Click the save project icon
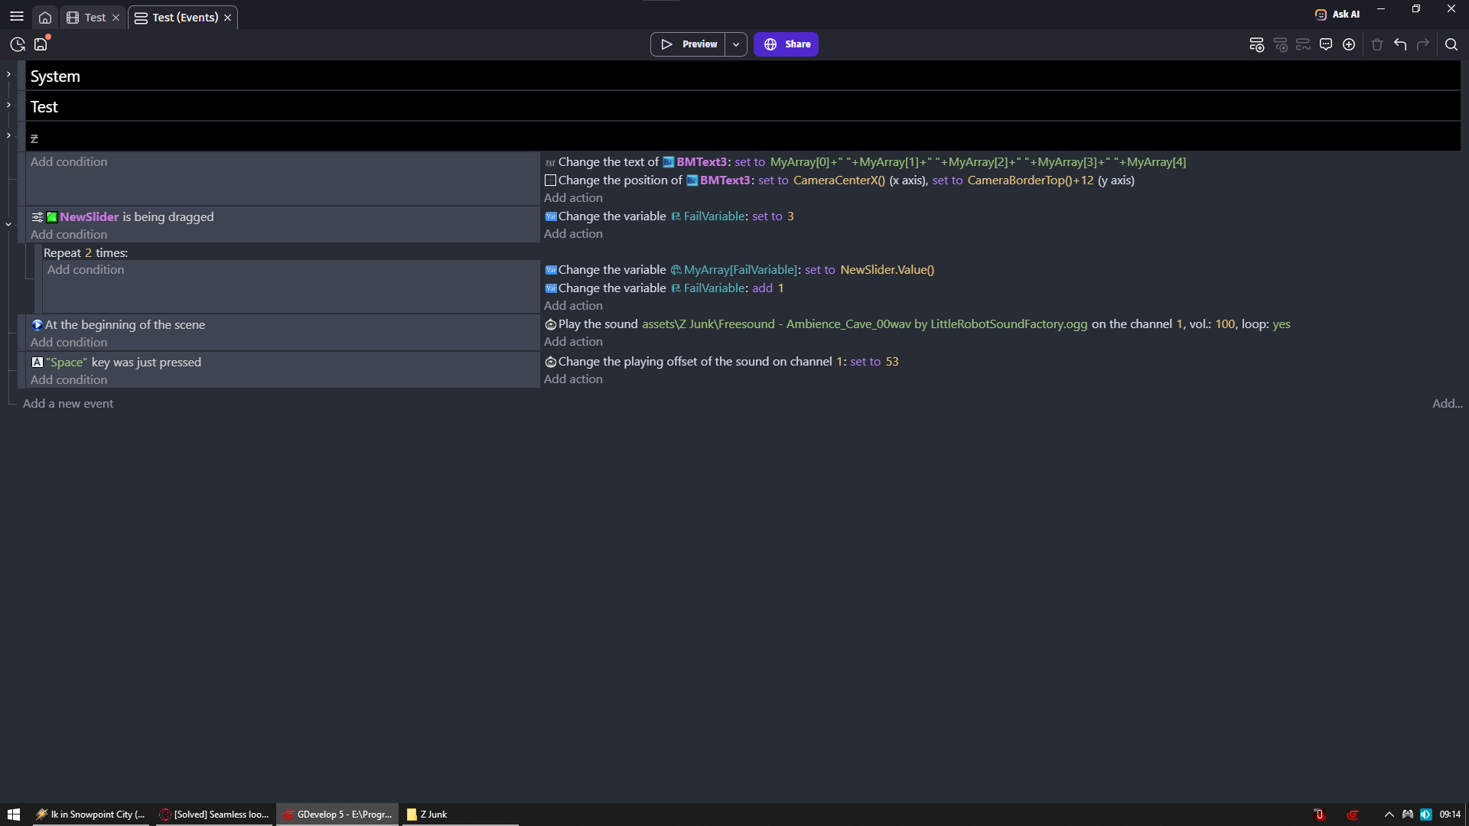 point(41,44)
